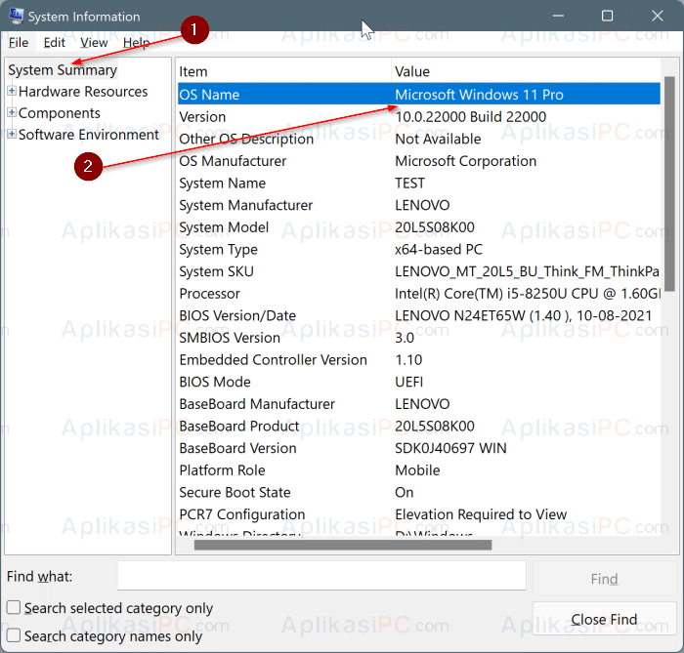Click the Not Available value

point(438,139)
